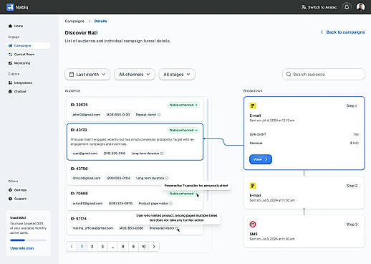Click the Home icon in sidebar
The width and height of the screenshot is (371, 264).
coord(10,26)
